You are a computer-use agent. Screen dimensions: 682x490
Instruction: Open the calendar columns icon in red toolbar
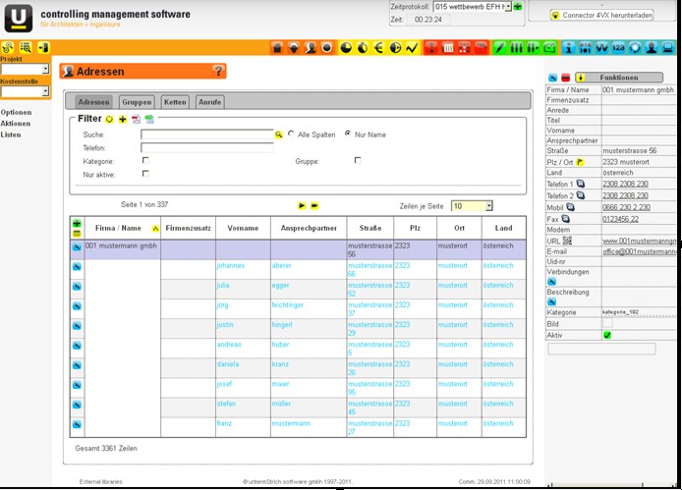pos(447,47)
